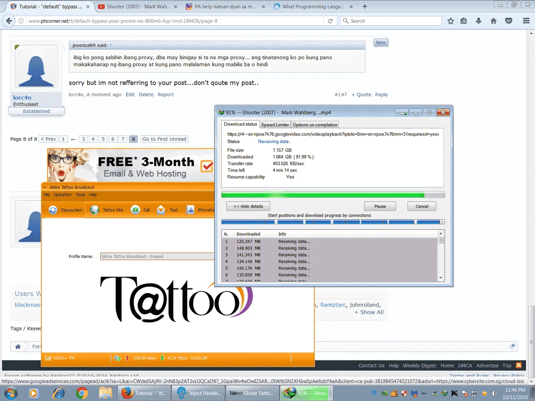Show site information icon in the address bar
This screenshot has height=401, width=535.
coord(21,21)
